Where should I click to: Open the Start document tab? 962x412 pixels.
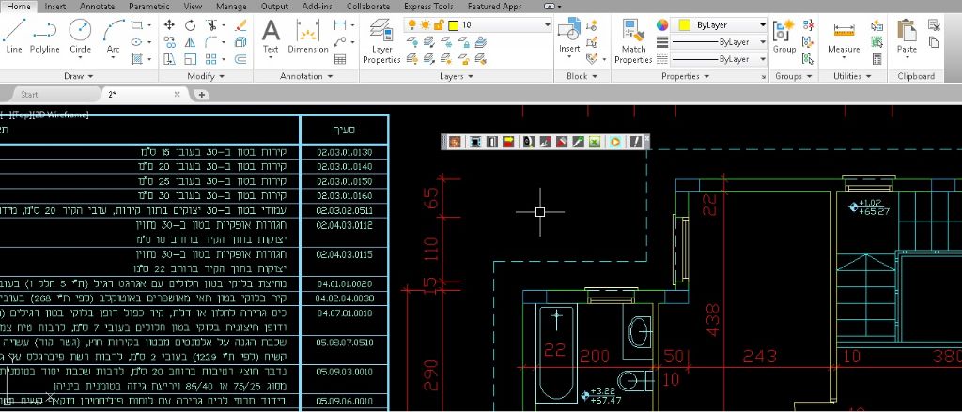(30, 95)
